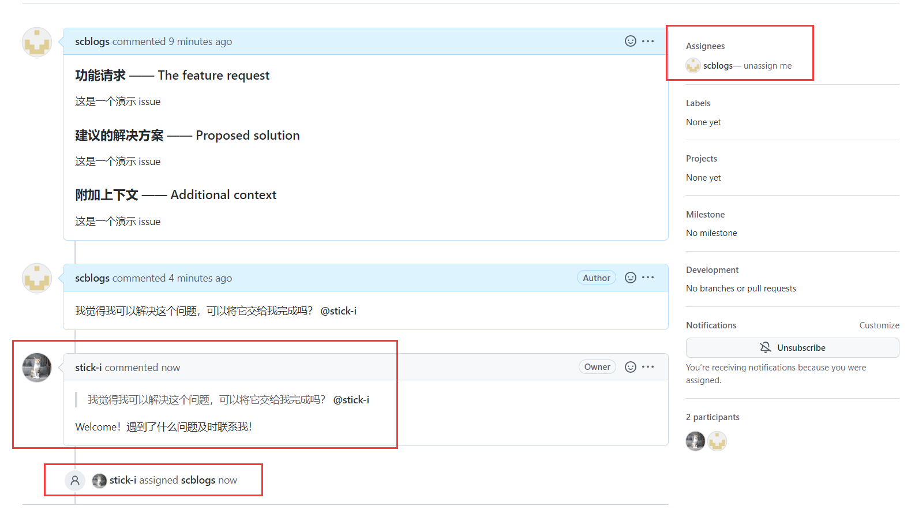Open the '9 minutes ago' comment timestamp

[x=200, y=42]
